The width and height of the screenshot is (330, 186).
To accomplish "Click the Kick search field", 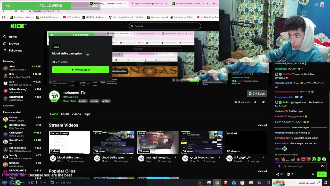I will (165, 26).
